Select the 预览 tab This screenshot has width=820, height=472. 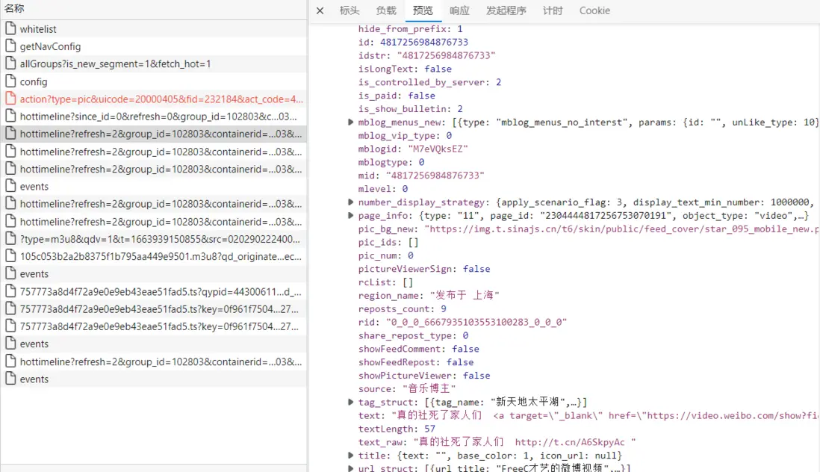pos(423,10)
